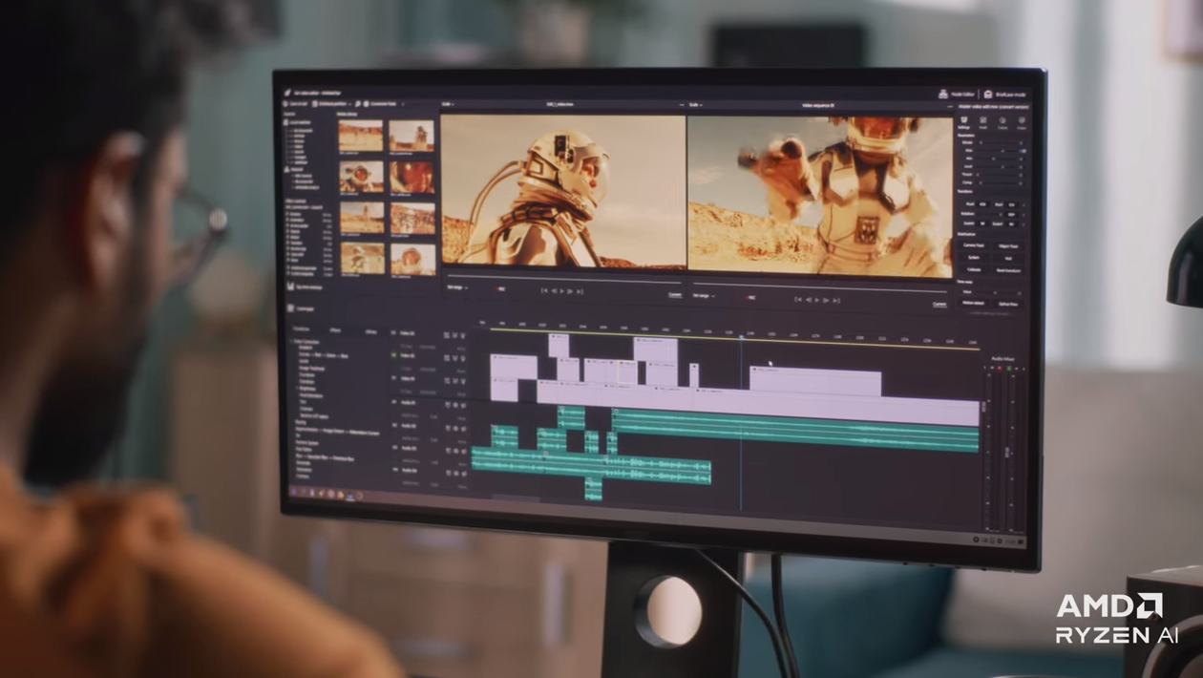Image resolution: width=1203 pixels, height=678 pixels.
Task: Select the rocky terrain thumbnail
Action: click(x=412, y=218)
